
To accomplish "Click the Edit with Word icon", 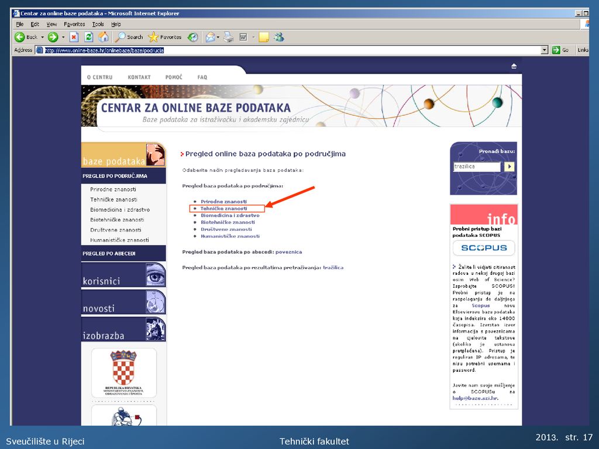I will point(243,37).
